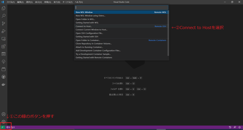Click the quick pick list scrollbar
The image size is (243, 130).
pos(168,33)
